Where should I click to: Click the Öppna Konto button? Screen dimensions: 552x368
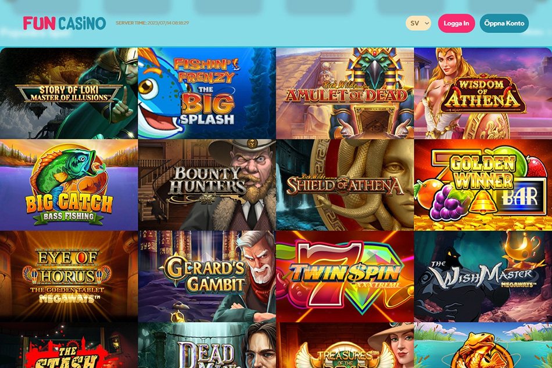[x=504, y=23]
